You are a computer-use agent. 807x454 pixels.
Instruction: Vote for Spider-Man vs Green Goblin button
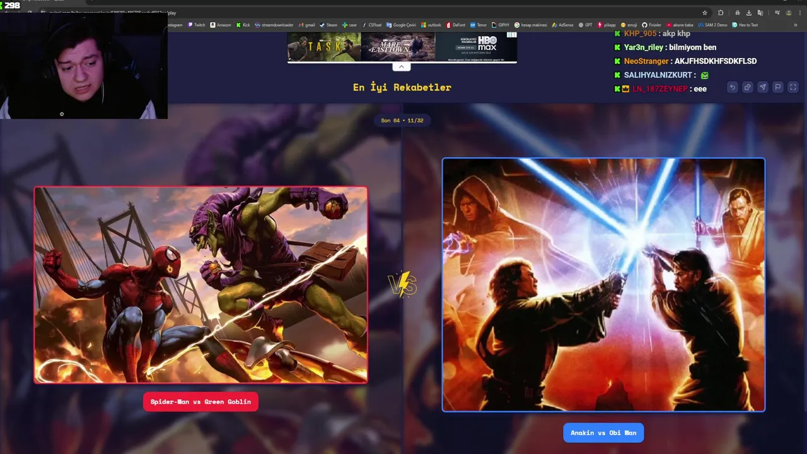pyautogui.click(x=200, y=402)
